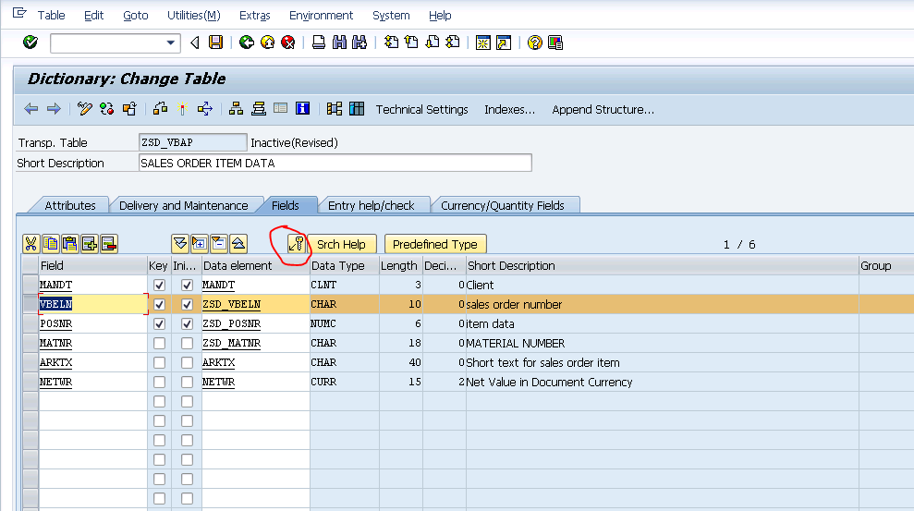Click Expand All double-down arrow icon
Viewport: 914px width, 511px height.
pyautogui.click(x=180, y=244)
